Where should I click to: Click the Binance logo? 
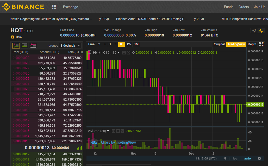(23, 7)
